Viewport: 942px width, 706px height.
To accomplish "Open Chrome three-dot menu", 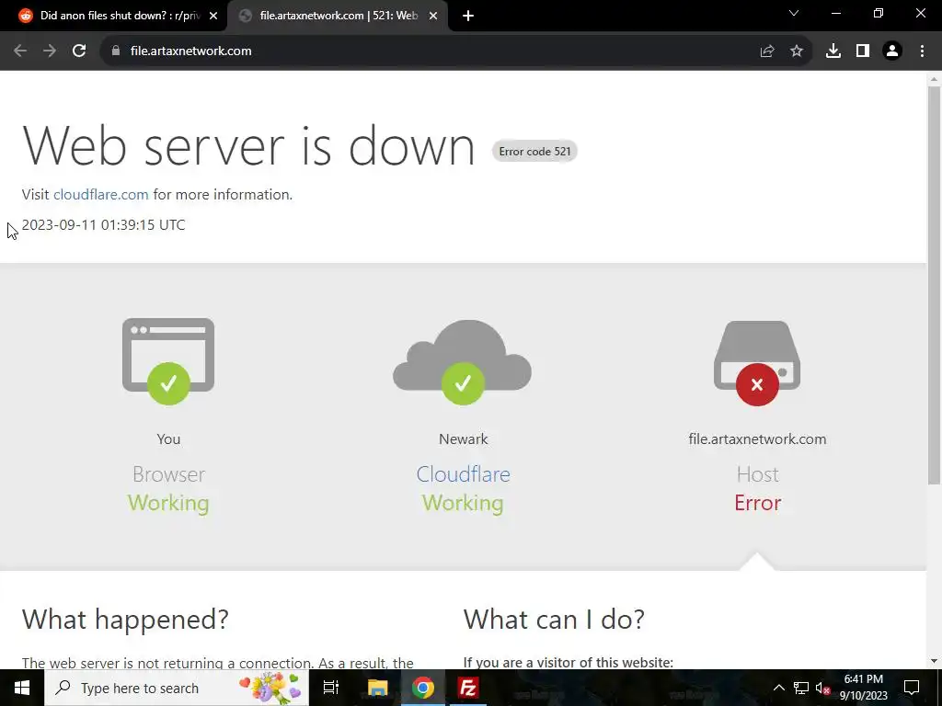I will pos(922,51).
